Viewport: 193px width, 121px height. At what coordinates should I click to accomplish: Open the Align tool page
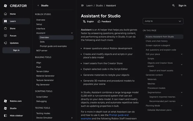click(39, 63)
